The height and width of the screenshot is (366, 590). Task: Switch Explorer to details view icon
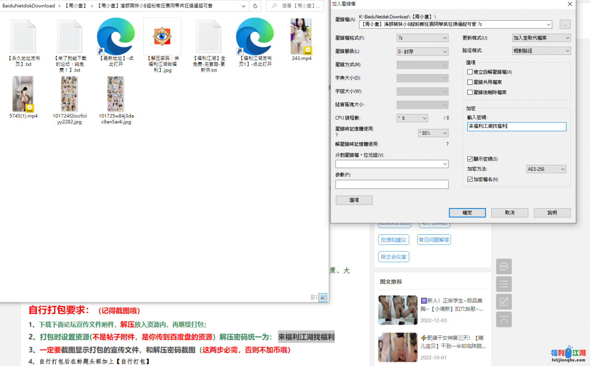pos(314,297)
